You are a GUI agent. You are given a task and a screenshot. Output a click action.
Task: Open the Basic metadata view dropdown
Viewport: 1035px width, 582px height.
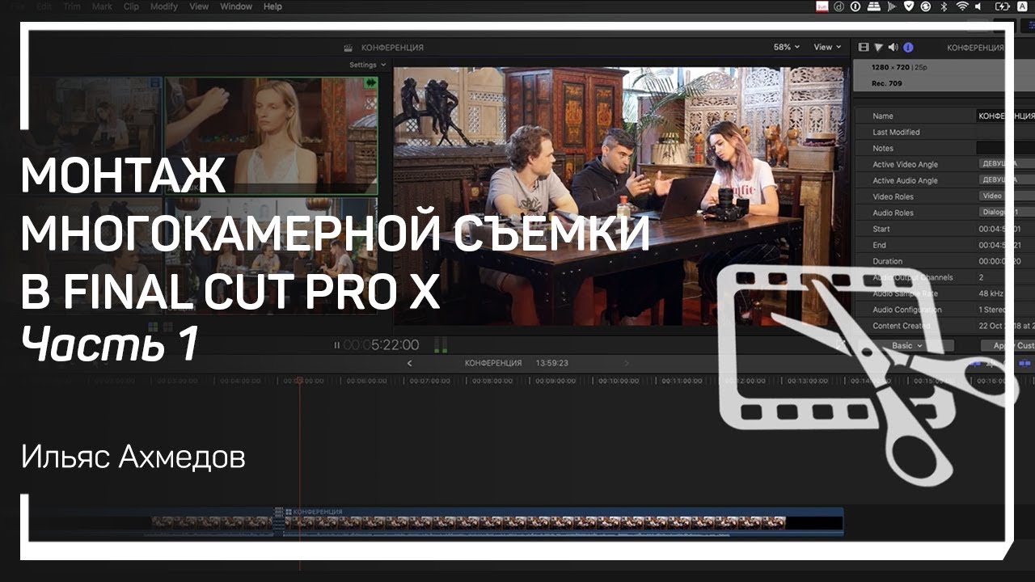point(908,345)
